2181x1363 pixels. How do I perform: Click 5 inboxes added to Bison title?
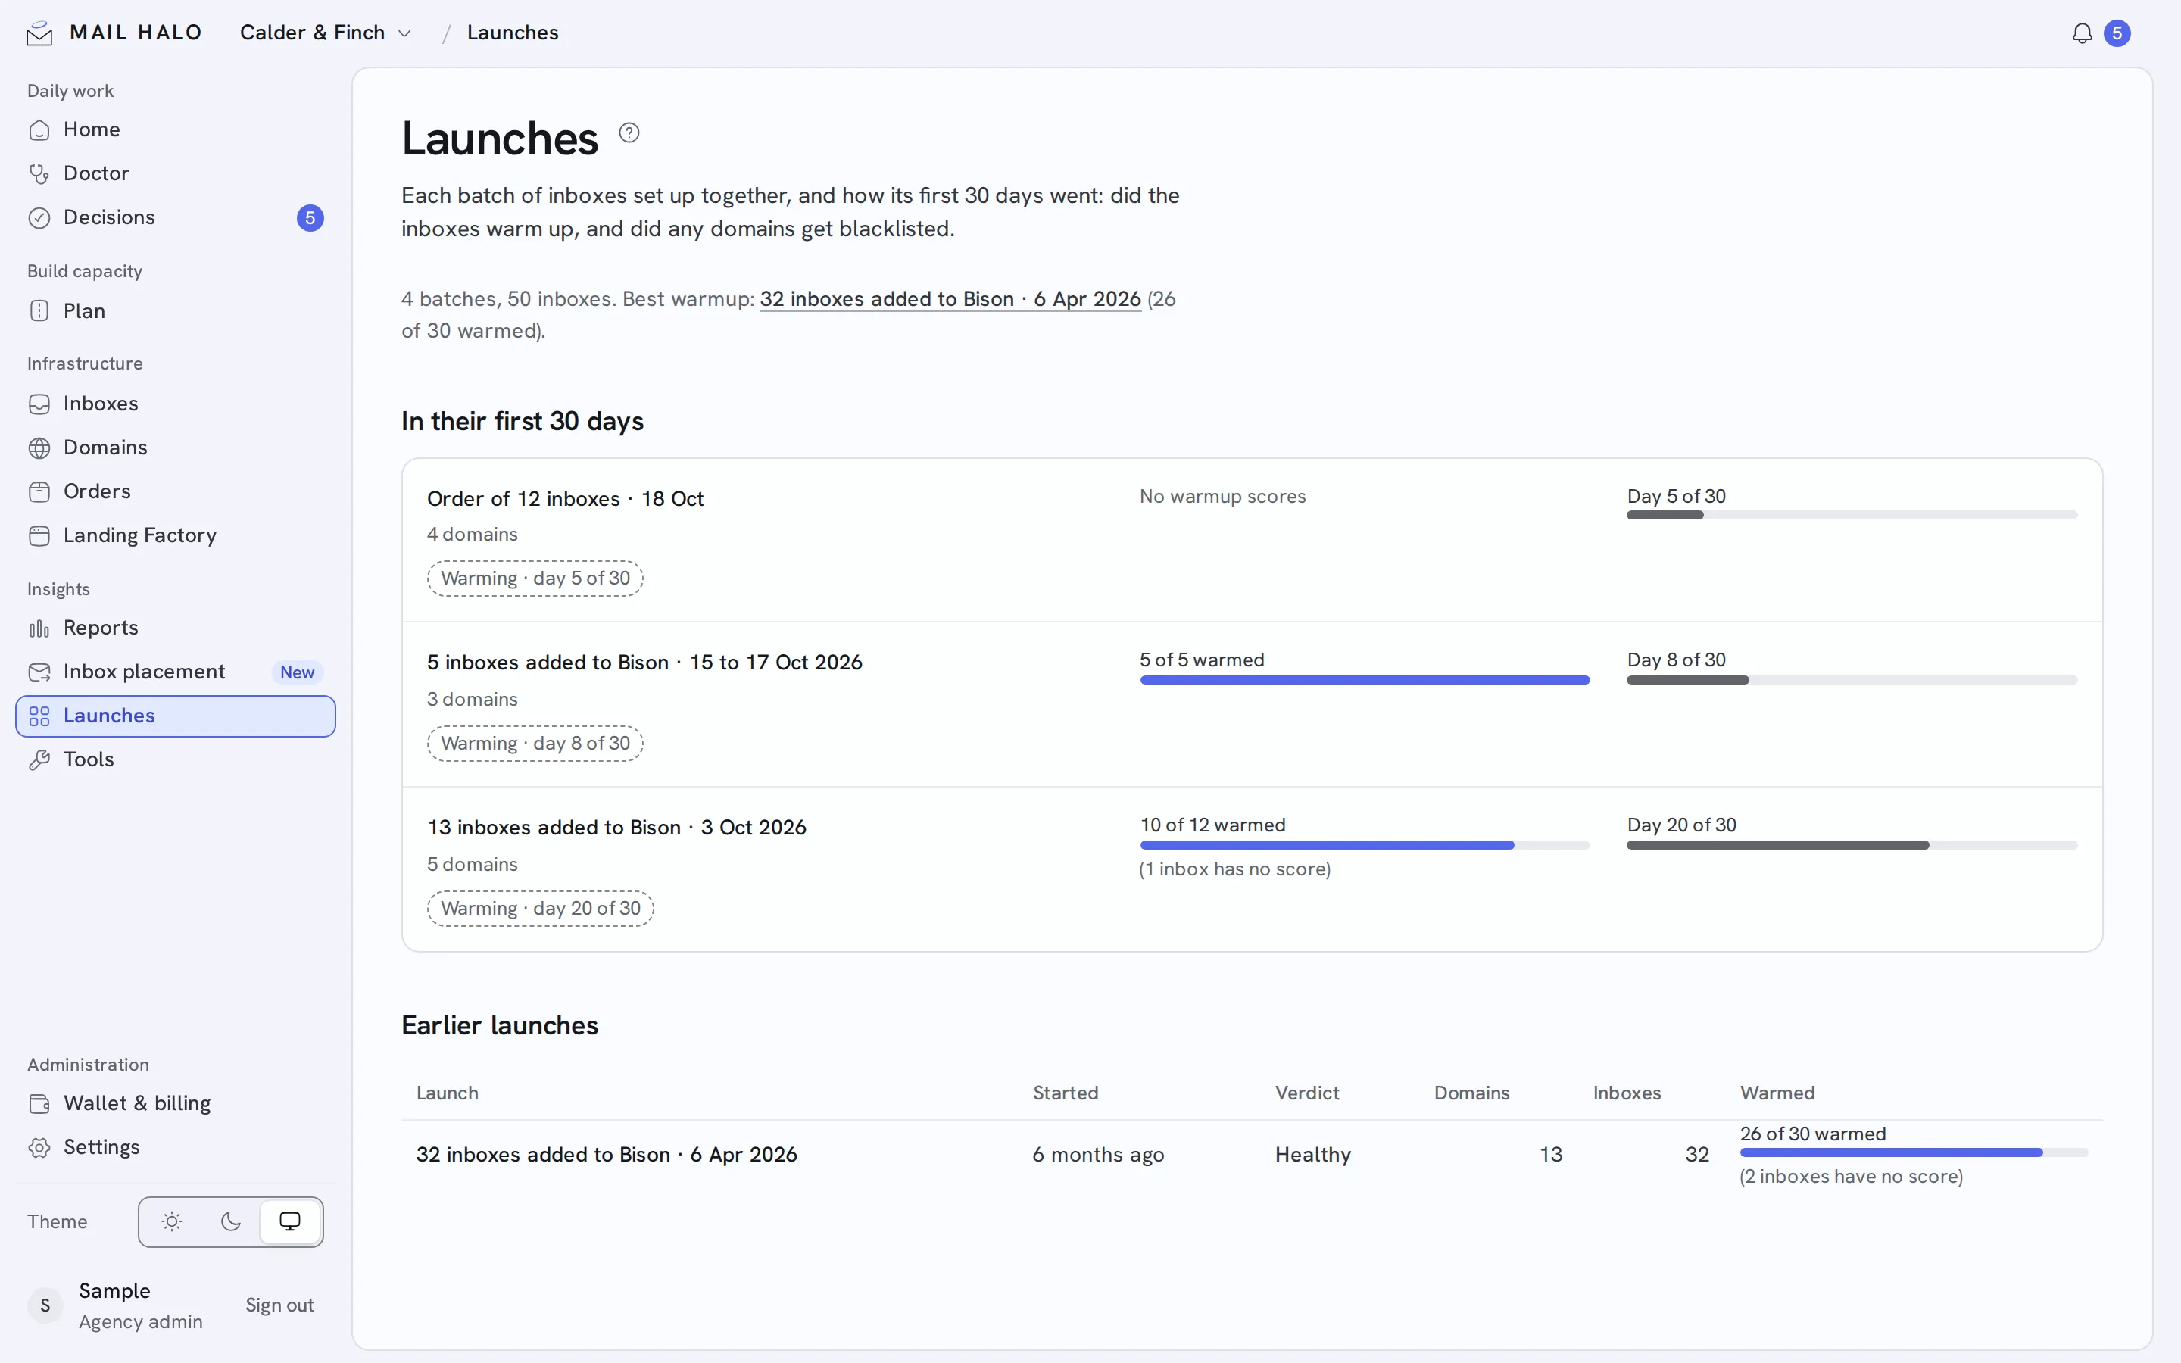pyautogui.click(x=644, y=663)
